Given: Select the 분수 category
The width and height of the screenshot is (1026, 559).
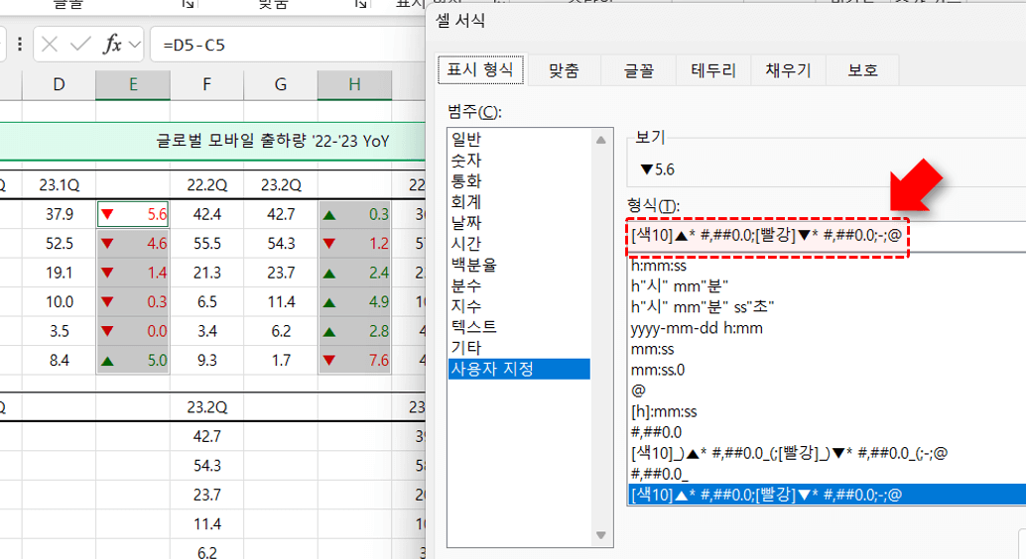Looking at the screenshot, I should click(520, 285).
